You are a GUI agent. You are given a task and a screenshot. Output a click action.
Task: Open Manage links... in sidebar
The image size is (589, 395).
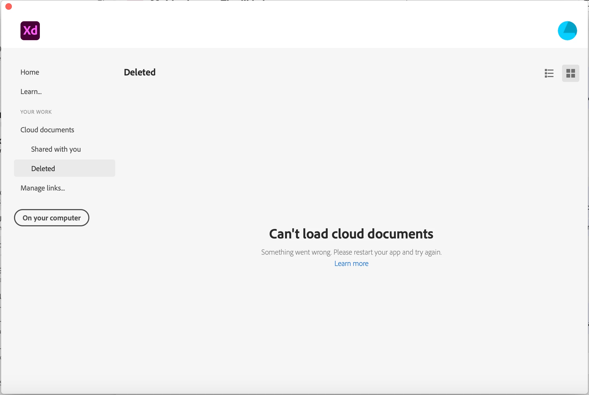click(x=43, y=188)
